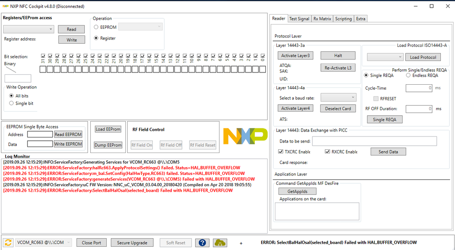Click the EEPROM Data input field
Viewport: 455px width, 250px height.
(x=40, y=144)
